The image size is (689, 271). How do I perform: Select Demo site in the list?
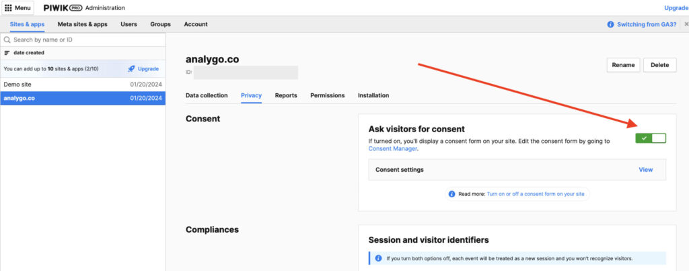tap(83, 85)
